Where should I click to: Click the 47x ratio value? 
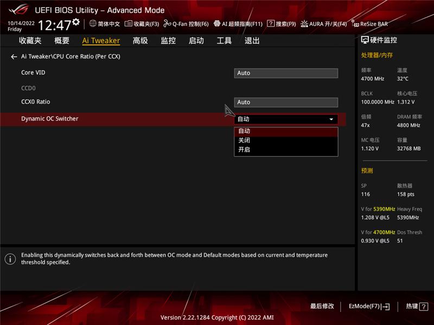coord(365,125)
